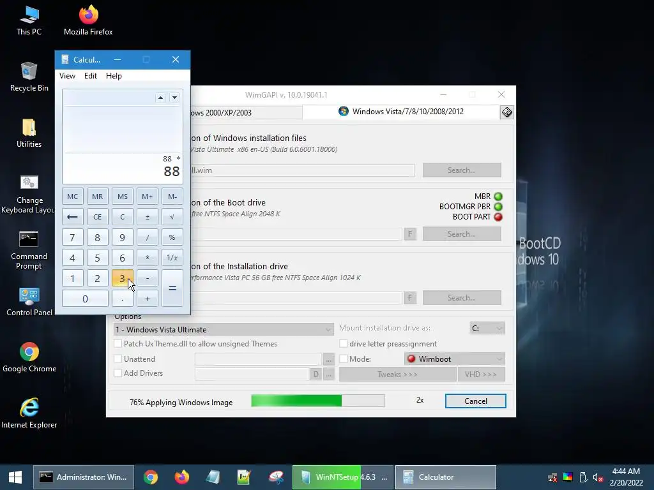Click the disk icon beside Vista tab

(x=506, y=112)
